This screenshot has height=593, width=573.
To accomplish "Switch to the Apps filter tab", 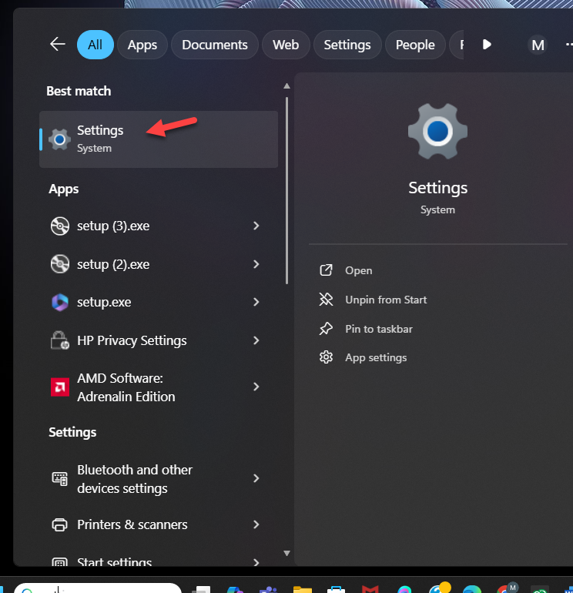I will pos(142,45).
